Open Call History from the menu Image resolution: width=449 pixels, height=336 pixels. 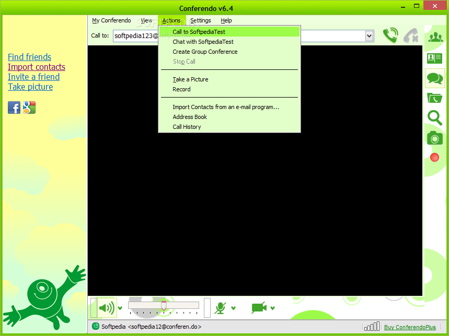[229, 127]
